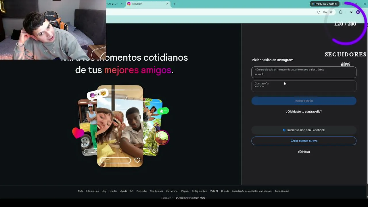Open the media controls icon in toolbar
Viewport: 368px width, 207px height.
(351, 12)
